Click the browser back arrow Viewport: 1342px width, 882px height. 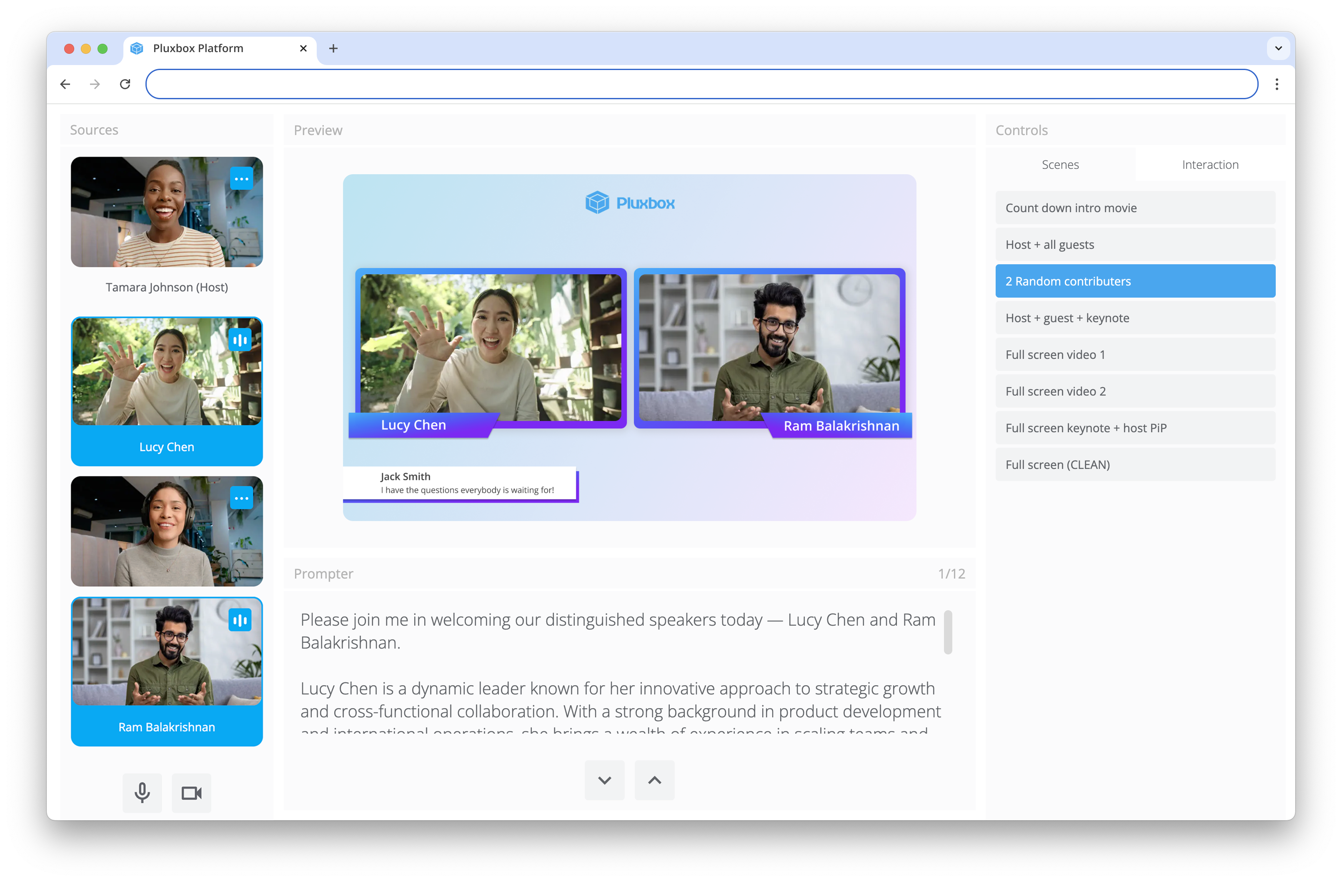[x=65, y=83]
